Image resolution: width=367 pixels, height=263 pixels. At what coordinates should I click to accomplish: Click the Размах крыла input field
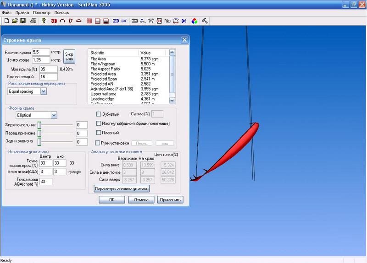point(41,53)
